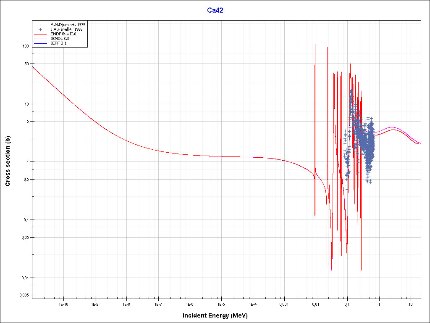This screenshot has width=430, height=323.
Task: Click the Ca42 chart title
Action: (x=215, y=11)
